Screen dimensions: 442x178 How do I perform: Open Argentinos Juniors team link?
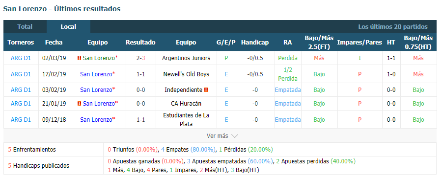coord(186,58)
